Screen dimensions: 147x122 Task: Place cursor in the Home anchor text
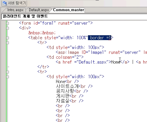click(115, 62)
